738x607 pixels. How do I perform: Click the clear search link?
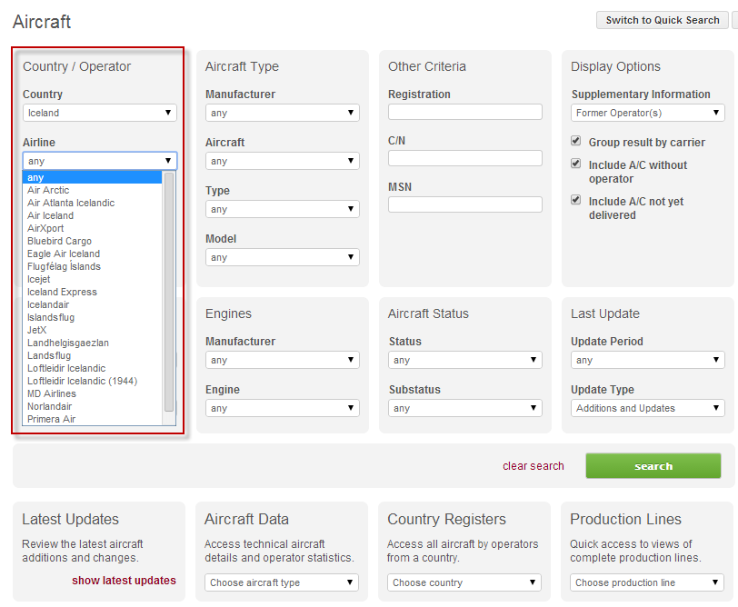pyautogui.click(x=534, y=466)
